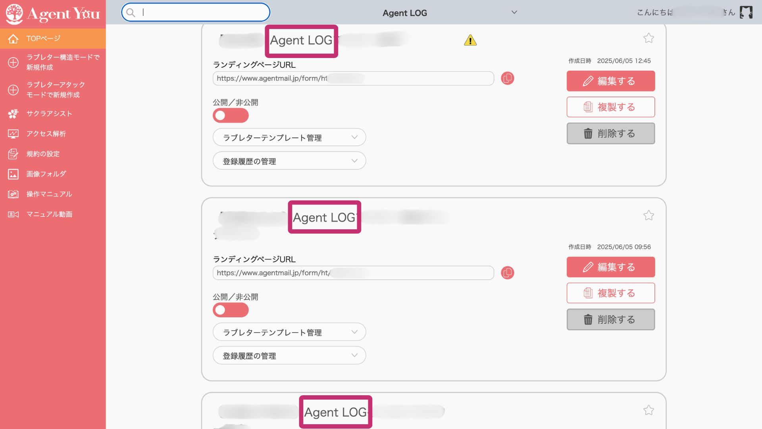Click the Agent You logo
This screenshot has height=429, width=762.
[53, 14]
